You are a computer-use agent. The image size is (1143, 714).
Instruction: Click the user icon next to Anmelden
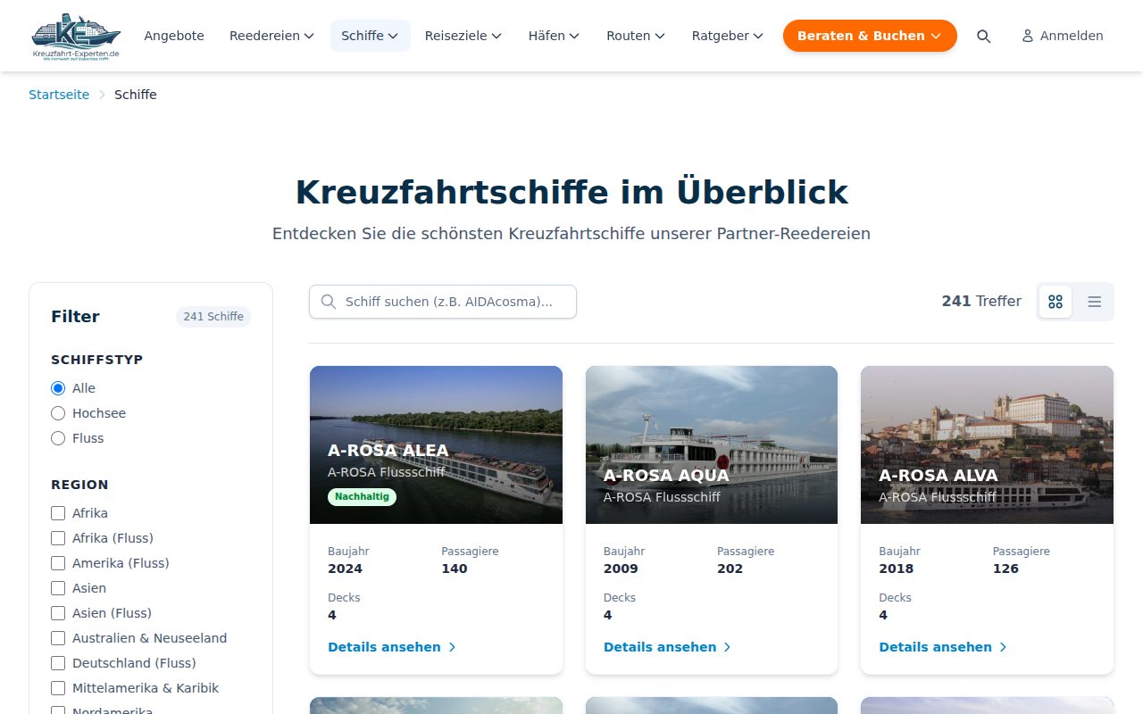1028,36
